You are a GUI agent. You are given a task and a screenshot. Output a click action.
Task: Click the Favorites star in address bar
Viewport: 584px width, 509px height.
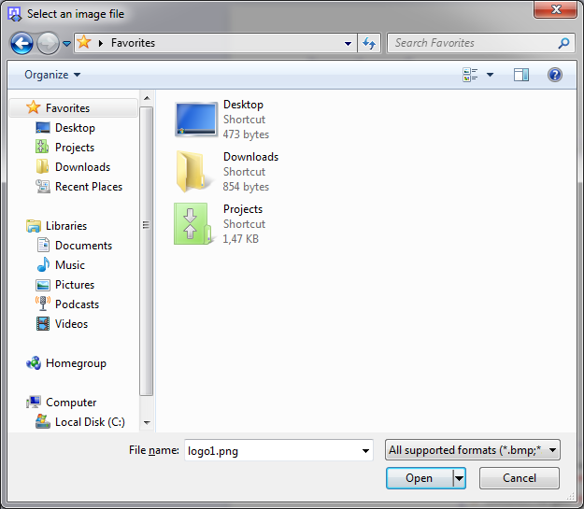coord(84,42)
